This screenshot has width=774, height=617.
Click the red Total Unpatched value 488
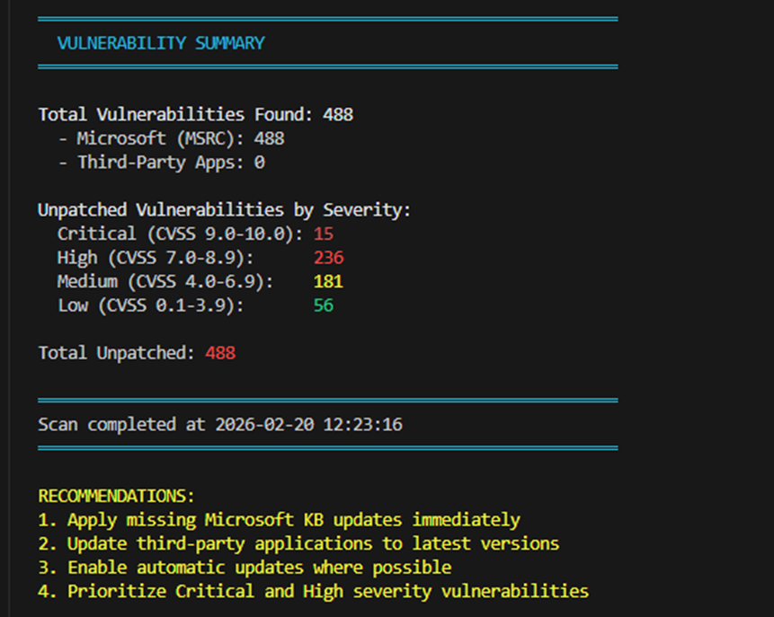[x=220, y=353]
